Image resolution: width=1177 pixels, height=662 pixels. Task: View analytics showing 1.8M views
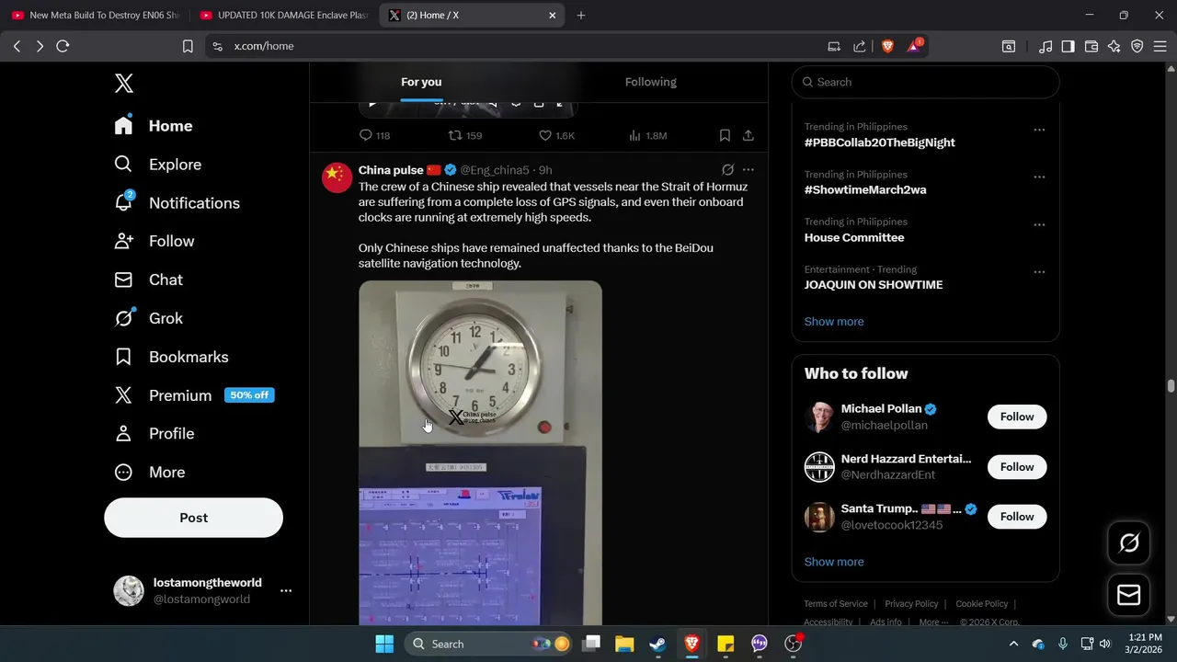[647, 135]
